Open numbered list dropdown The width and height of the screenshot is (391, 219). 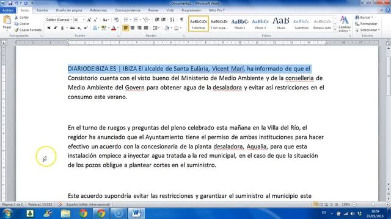click(140, 19)
